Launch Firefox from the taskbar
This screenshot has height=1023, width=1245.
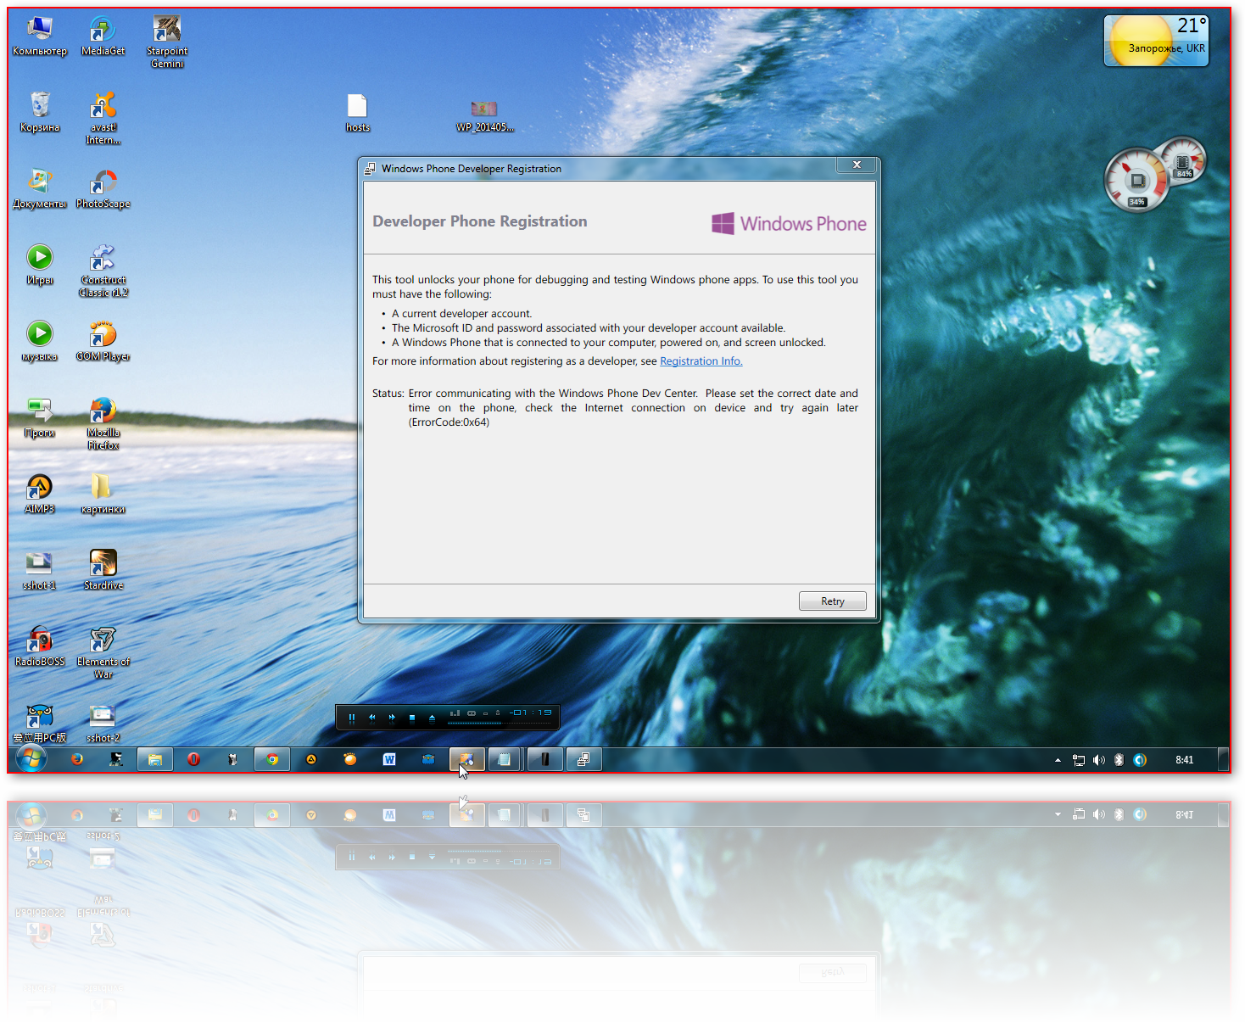[77, 759]
